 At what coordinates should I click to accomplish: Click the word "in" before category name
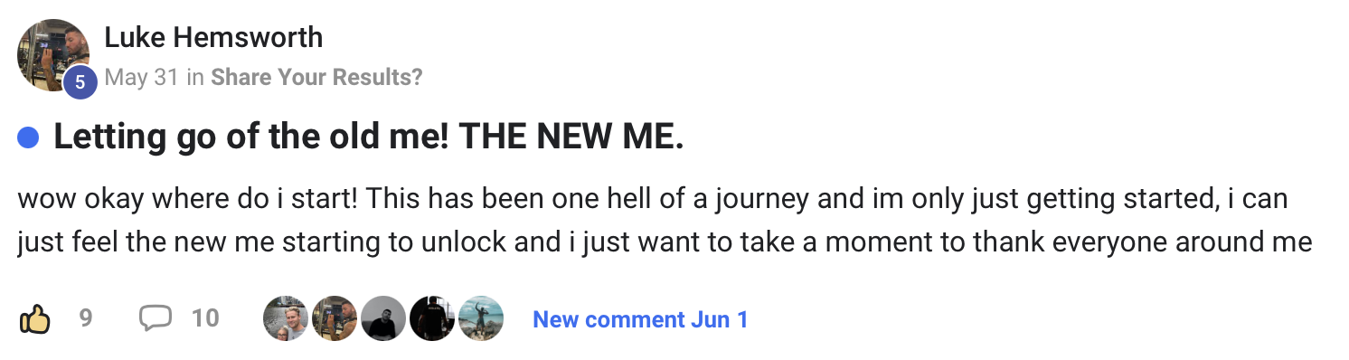point(194,78)
